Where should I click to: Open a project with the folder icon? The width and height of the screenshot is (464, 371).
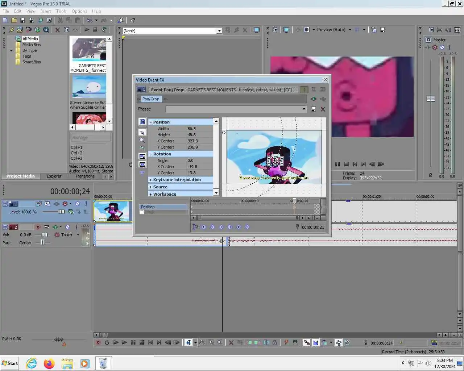pos(14,20)
